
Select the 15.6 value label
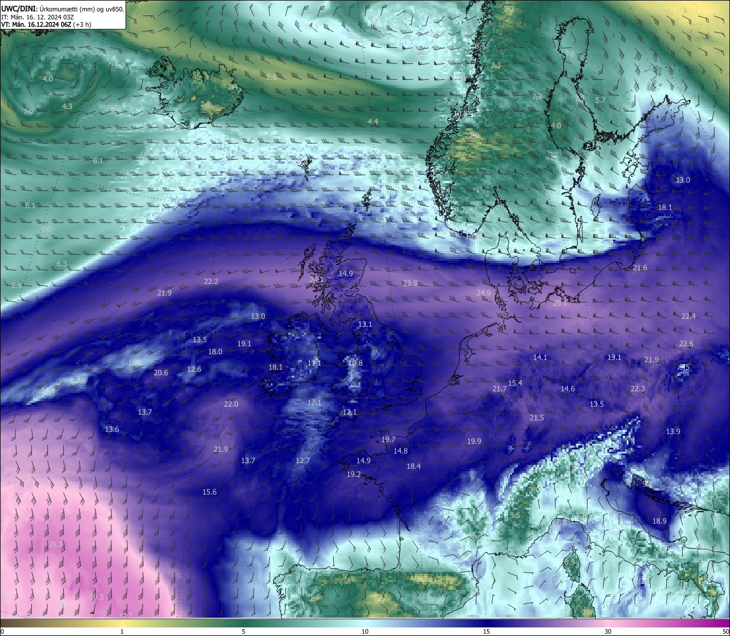[x=209, y=492]
